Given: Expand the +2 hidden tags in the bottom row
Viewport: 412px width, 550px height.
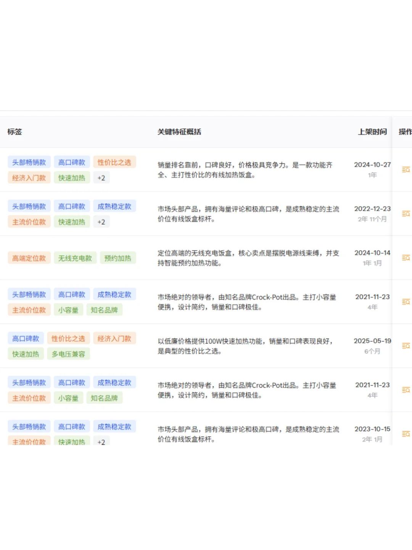Looking at the screenshot, I should [101, 442].
